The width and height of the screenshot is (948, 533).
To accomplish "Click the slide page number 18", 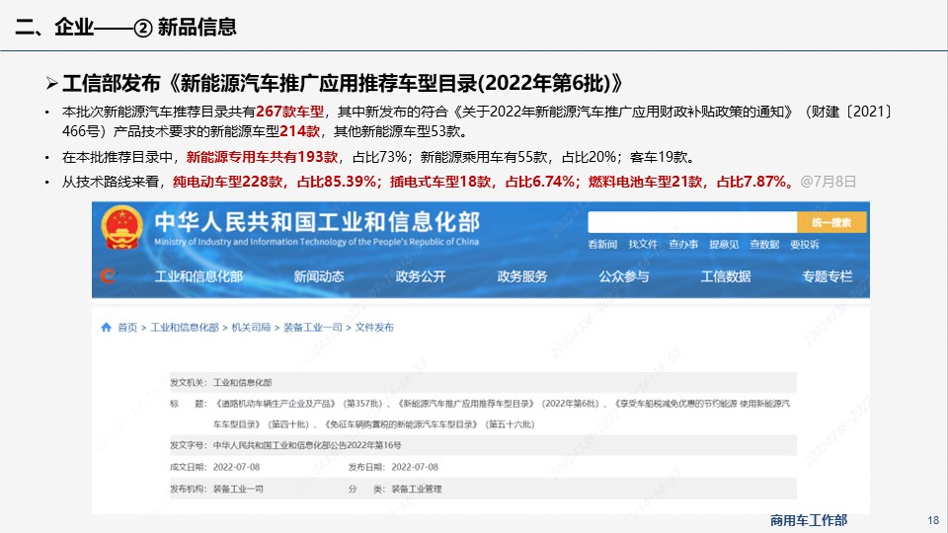I will click(933, 520).
